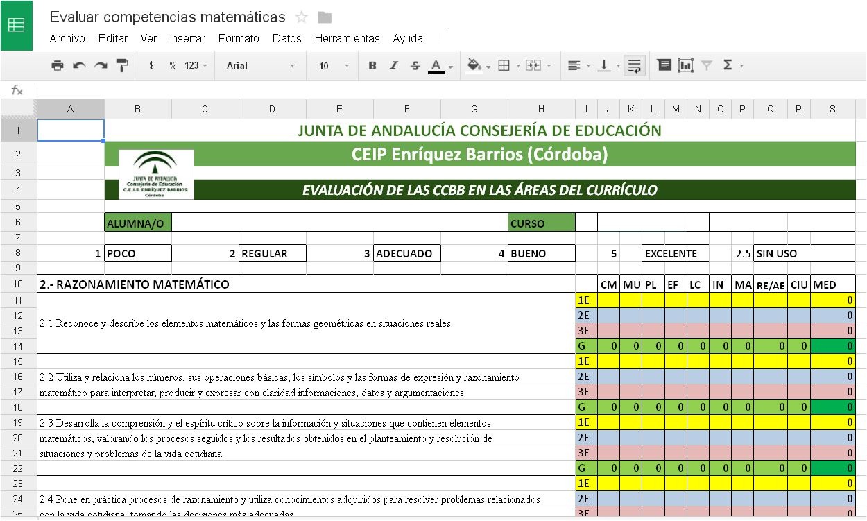Screen dimensions: 867x521
Task: Click the filter funnel icon
Action: tap(707, 65)
